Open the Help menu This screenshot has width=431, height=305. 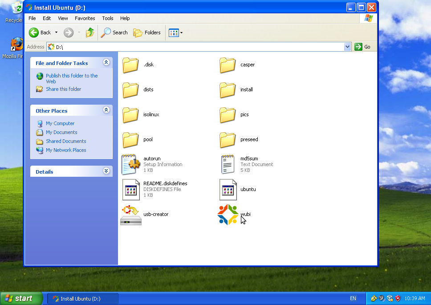click(x=125, y=18)
